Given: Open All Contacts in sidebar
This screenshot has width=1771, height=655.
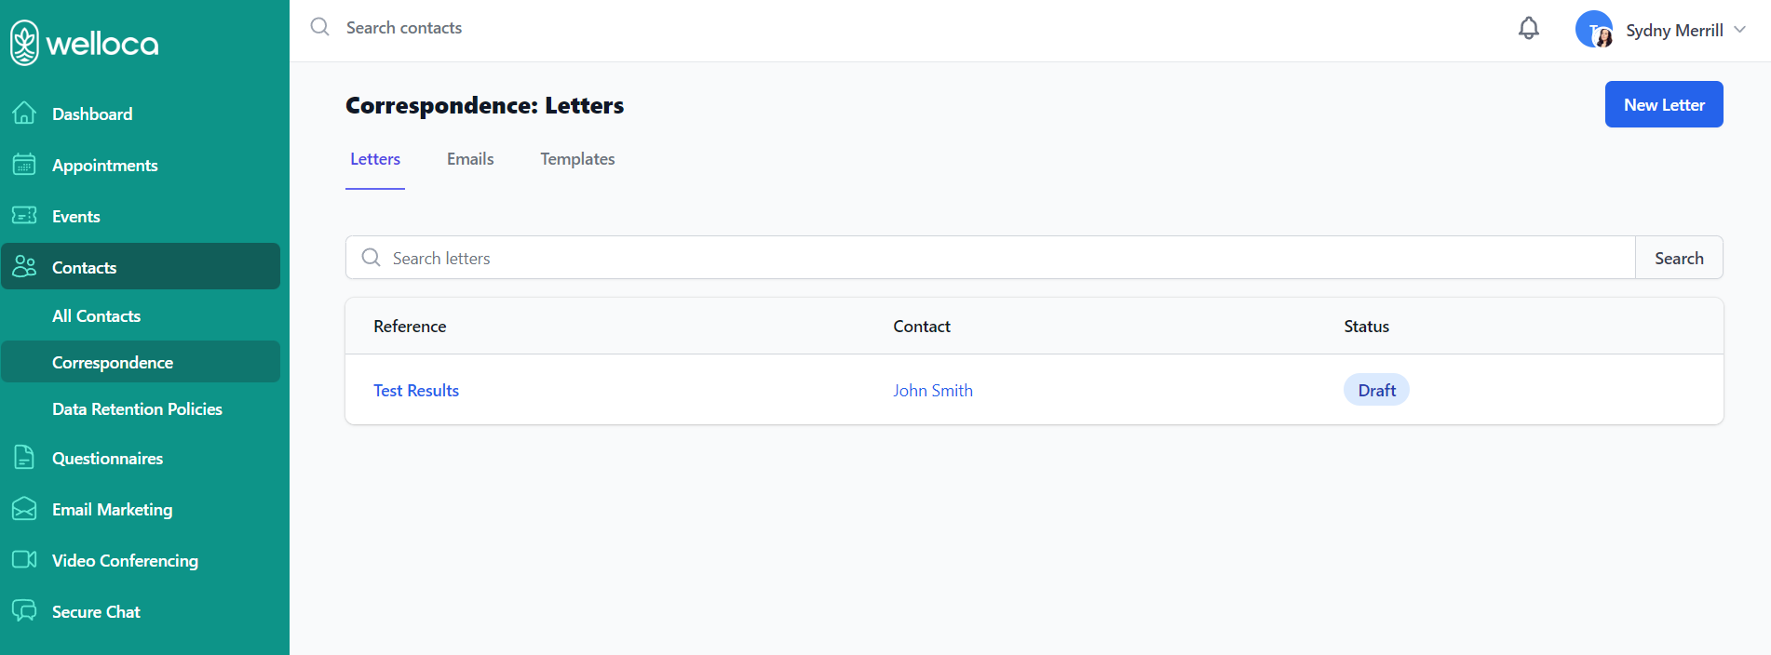Looking at the screenshot, I should tap(96, 316).
